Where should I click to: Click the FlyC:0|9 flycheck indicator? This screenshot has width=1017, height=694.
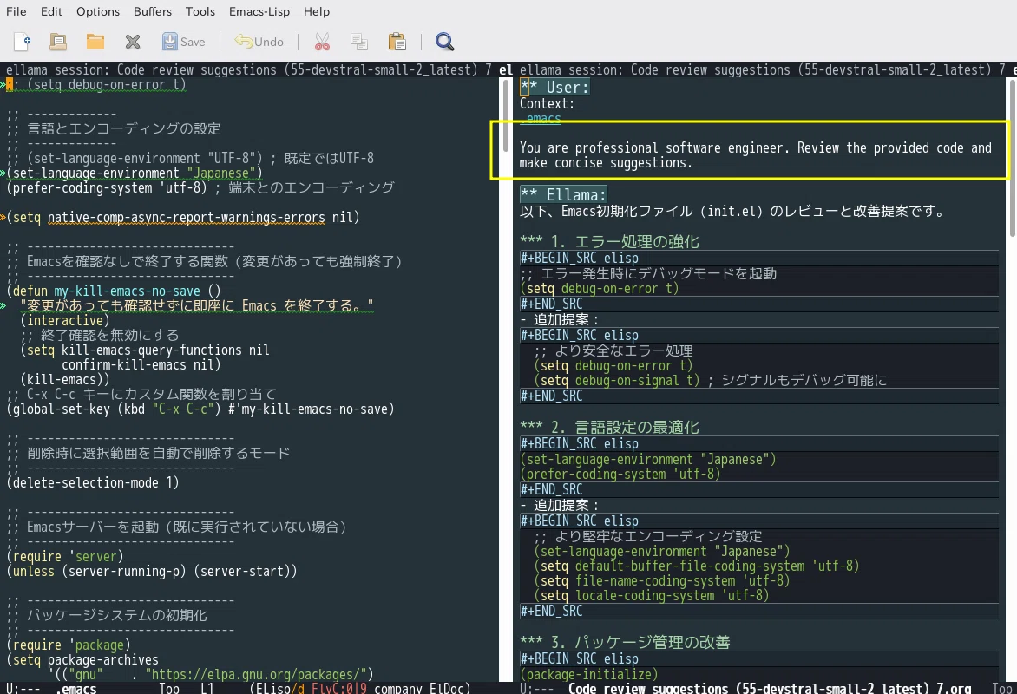[x=339, y=688]
